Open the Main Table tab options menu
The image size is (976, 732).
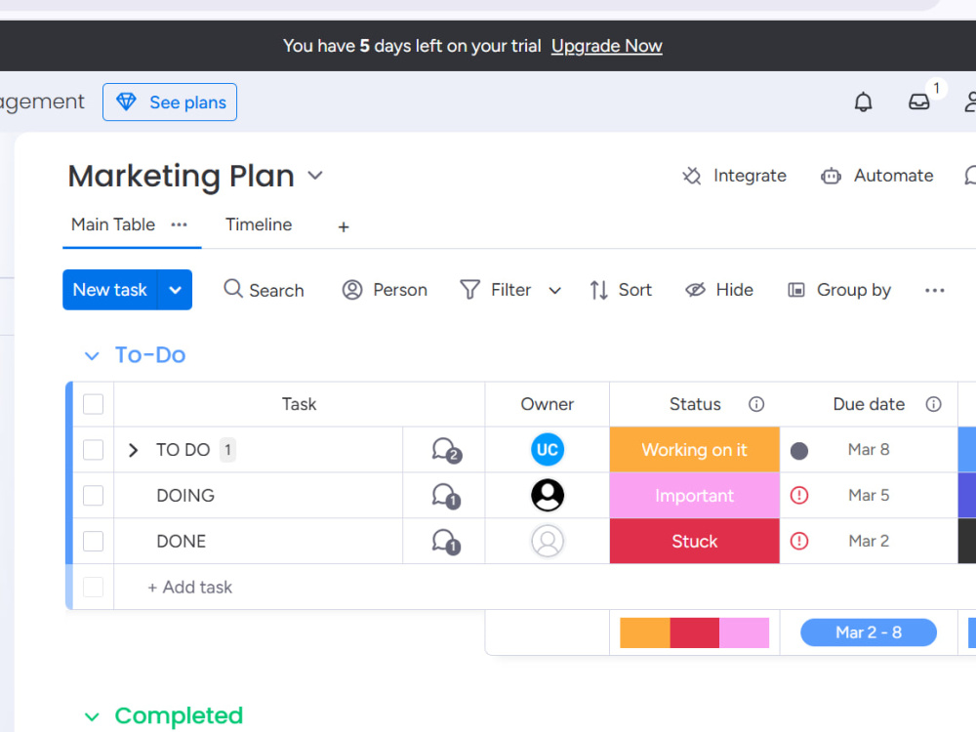point(180,224)
